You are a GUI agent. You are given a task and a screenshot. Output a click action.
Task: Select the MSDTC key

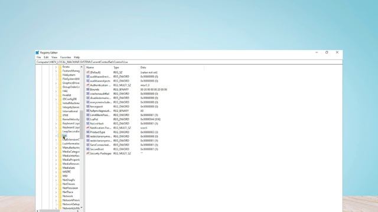point(67,172)
